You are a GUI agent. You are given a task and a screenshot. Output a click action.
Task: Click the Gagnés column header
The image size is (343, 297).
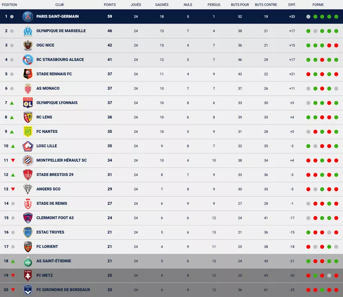coord(161,5)
